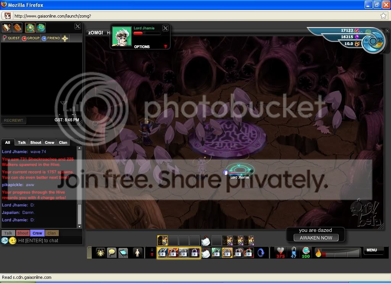This screenshot has height=283, width=391.
Task: Open the blue PDA phone icon
Action: [x=123, y=253]
